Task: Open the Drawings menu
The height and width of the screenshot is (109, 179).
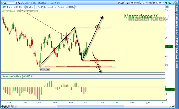Action: click(146, 3)
